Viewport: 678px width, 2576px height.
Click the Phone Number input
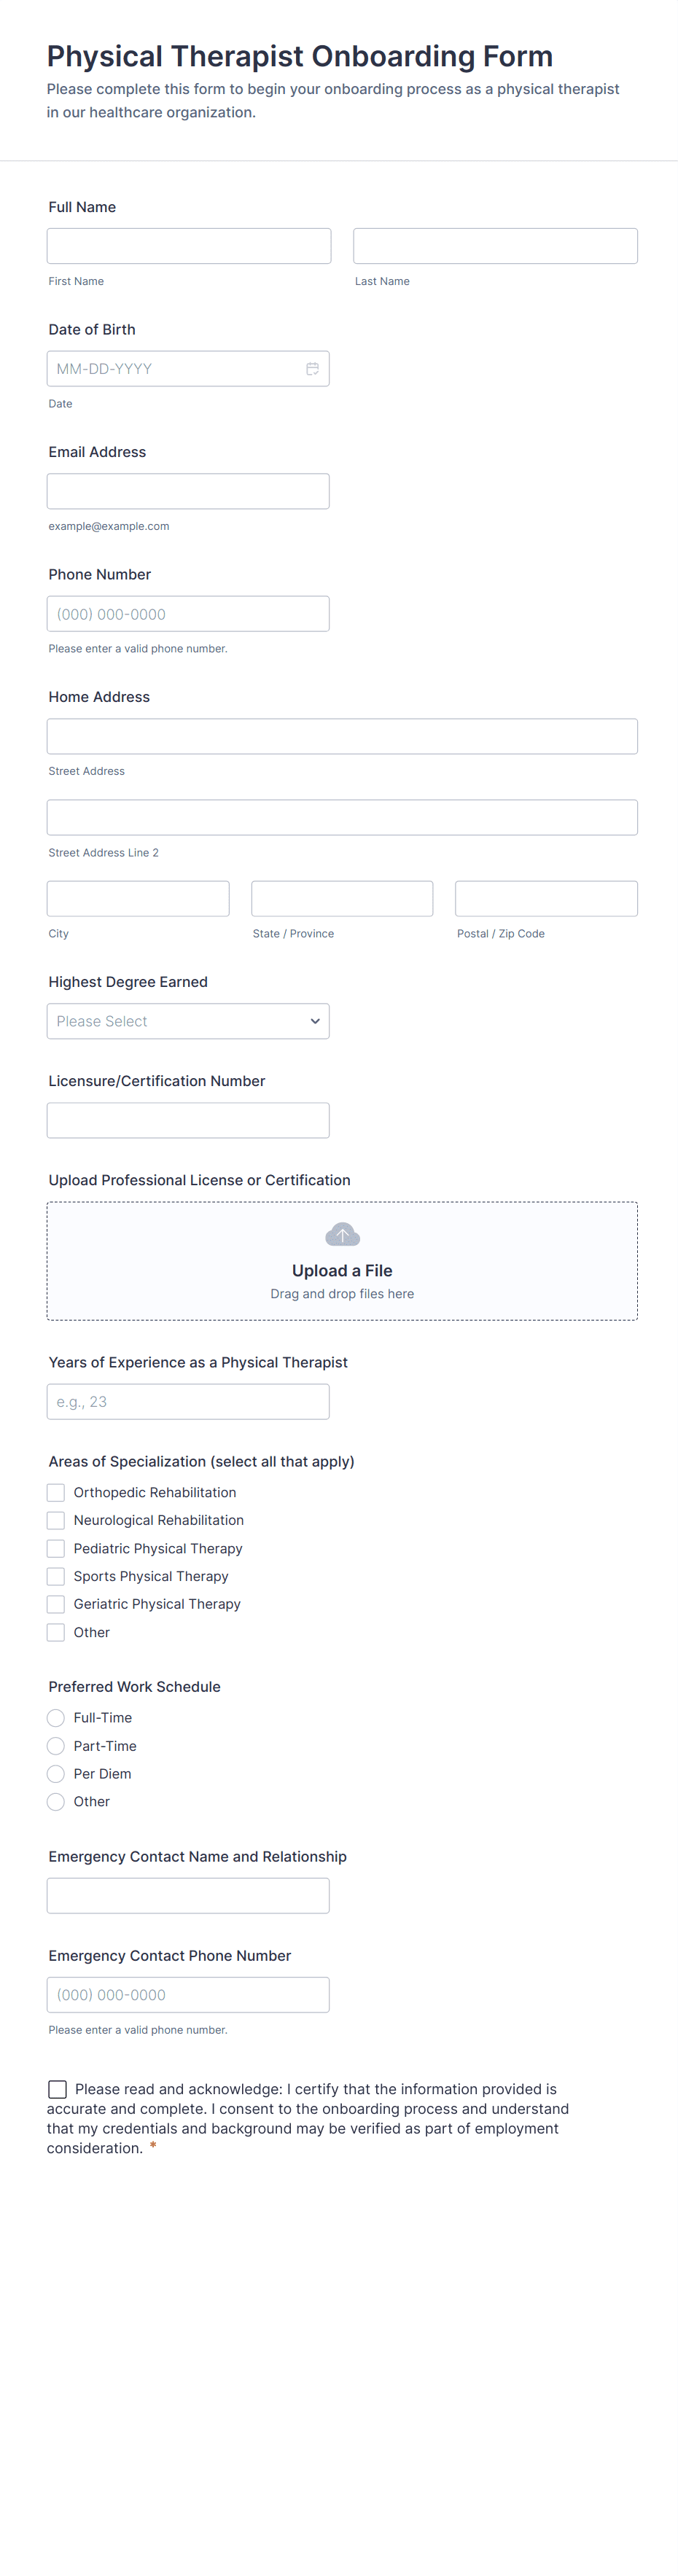click(x=188, y=614)
